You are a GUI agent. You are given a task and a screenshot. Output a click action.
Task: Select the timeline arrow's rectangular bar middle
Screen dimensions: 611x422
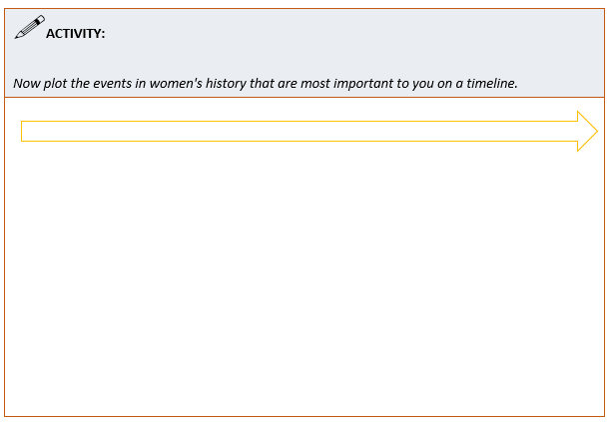(300, 131)
